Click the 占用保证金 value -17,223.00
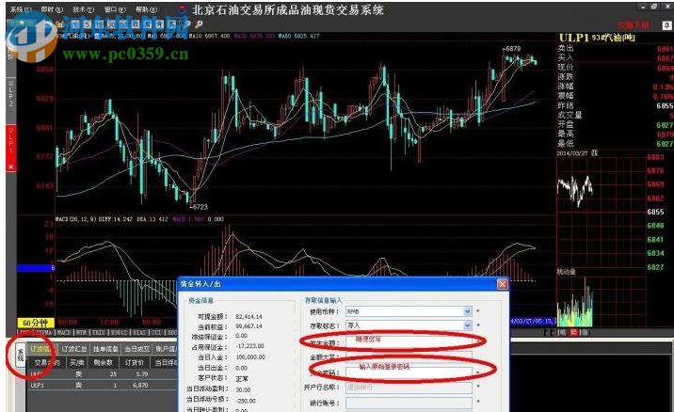The height and width of the screenshot is (412, 674). 249,346
